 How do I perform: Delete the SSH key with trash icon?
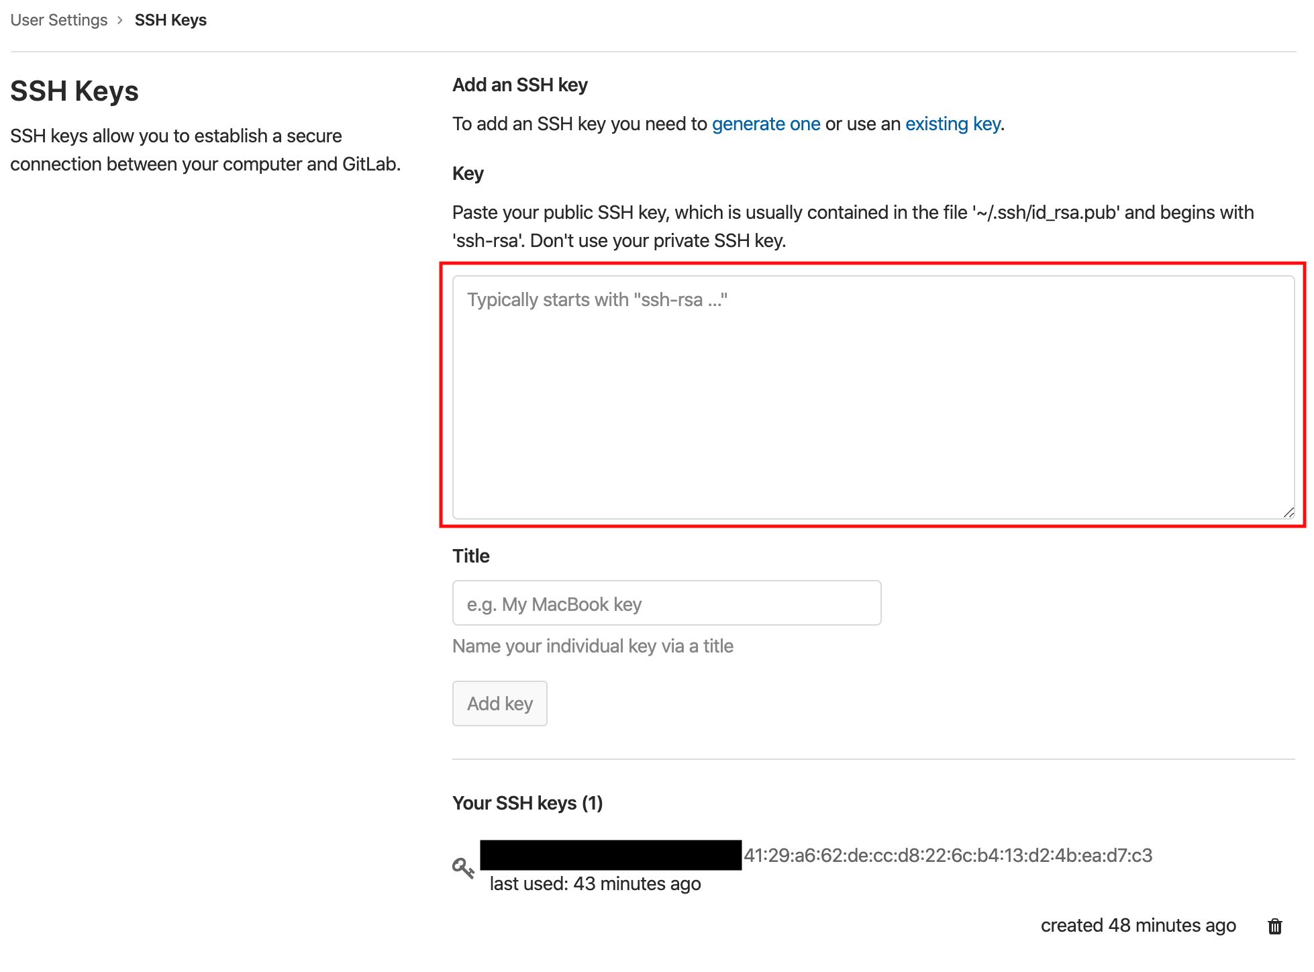tap(1275, 926)
